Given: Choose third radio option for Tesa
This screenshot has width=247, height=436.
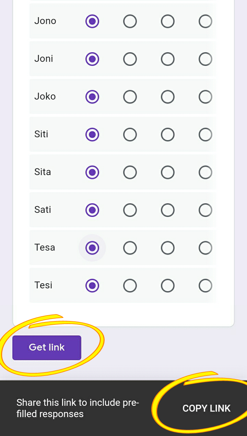Looking at the screenshot, I should pyautogui.click(x=167, y=248).
